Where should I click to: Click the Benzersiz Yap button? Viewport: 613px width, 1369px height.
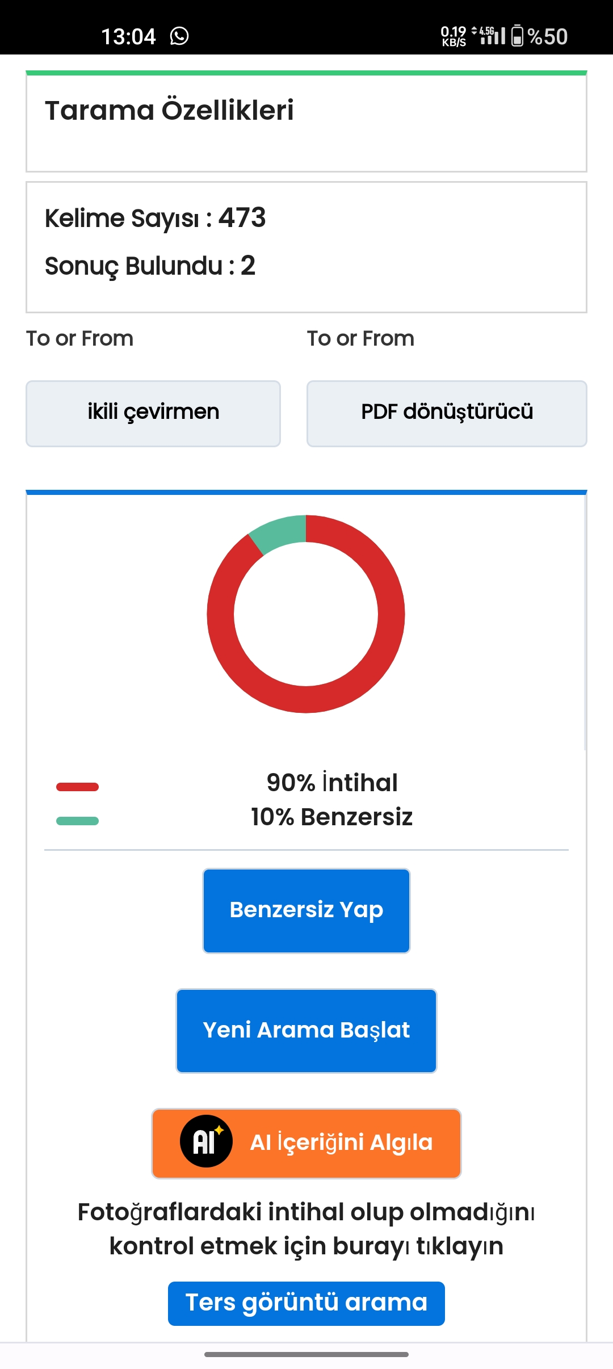click(x=306, y=910)
